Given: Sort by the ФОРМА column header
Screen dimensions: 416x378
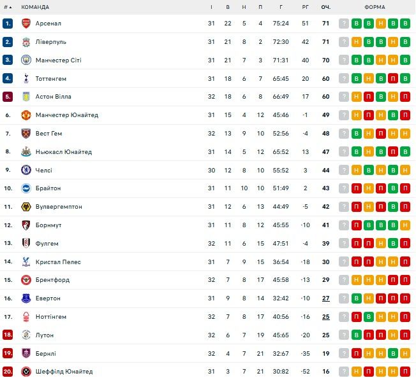Looking at the screenshot, I should tap(375, 7).
